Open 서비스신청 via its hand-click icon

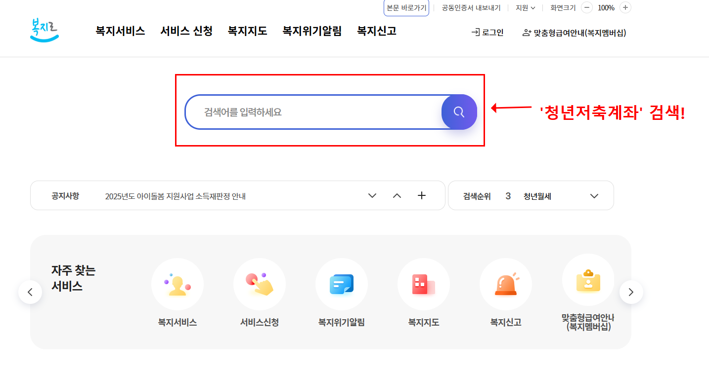pos(259,284)
